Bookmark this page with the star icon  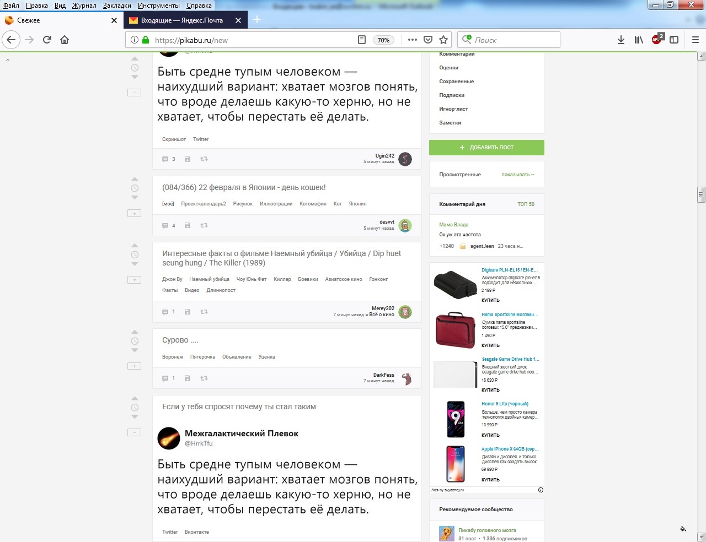(443, 40)
